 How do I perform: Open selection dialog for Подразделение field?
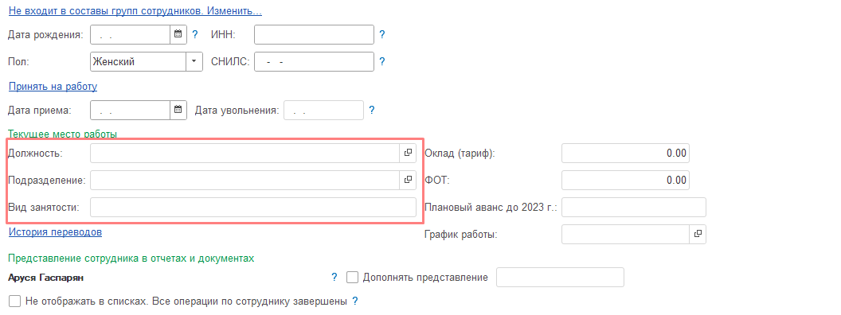409,180
